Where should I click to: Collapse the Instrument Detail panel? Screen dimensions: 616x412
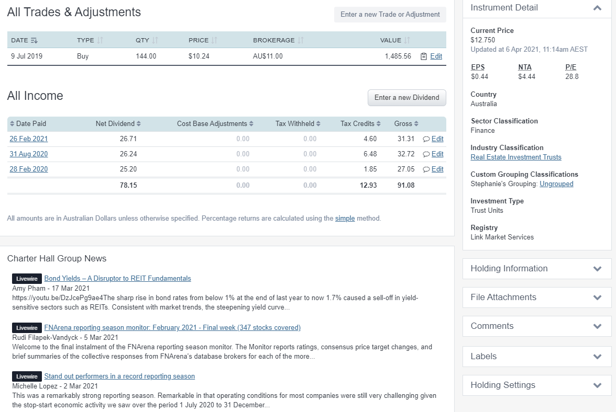[597, 8]
